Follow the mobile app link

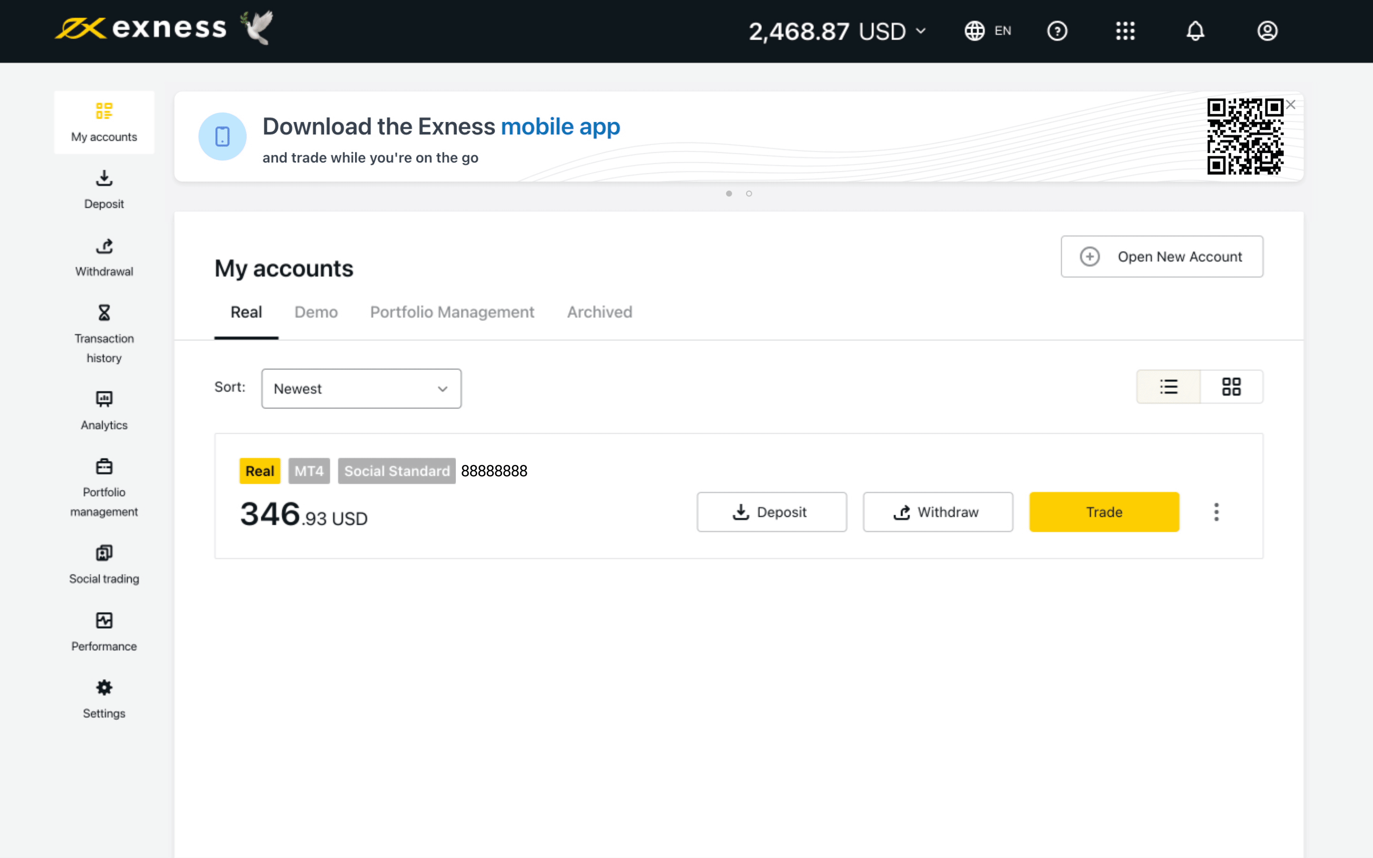(560, 126)
